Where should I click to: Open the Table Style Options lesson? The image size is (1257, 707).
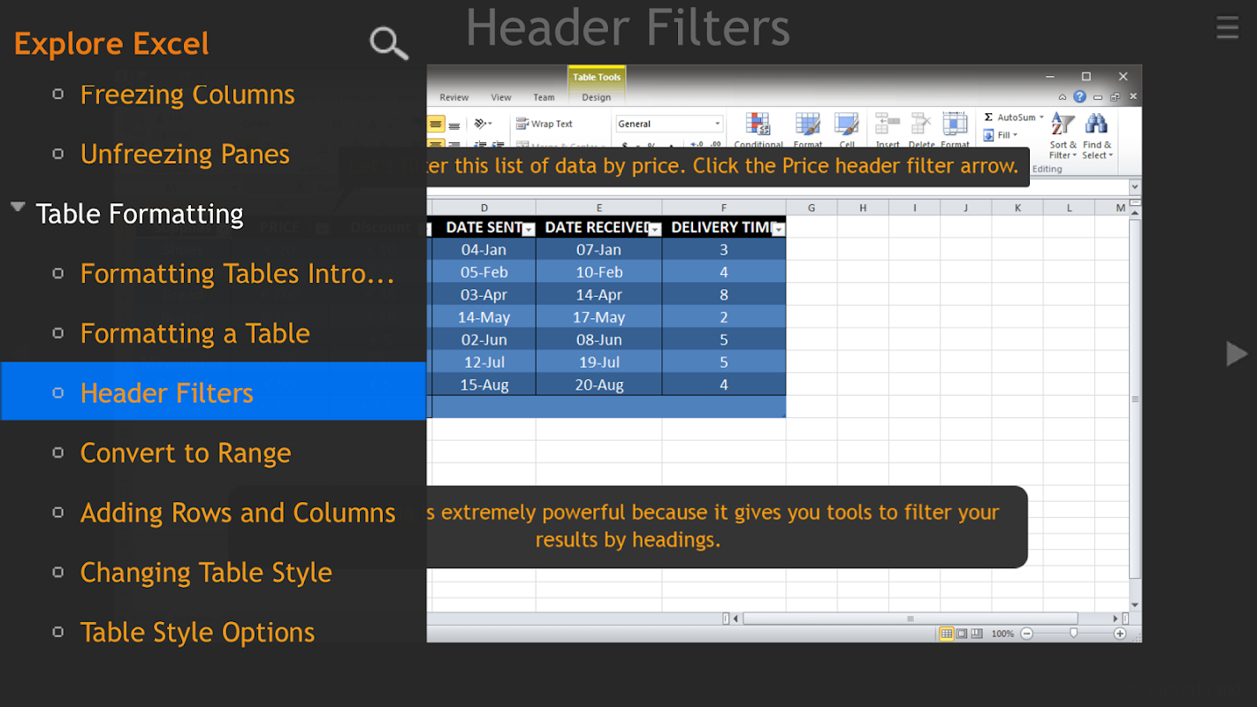(197, 632)
